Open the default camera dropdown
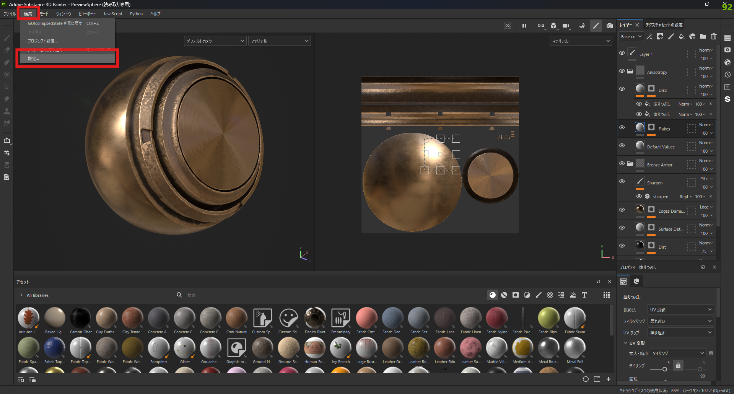The height and width of the screenshot is (394, 734). 215,41
